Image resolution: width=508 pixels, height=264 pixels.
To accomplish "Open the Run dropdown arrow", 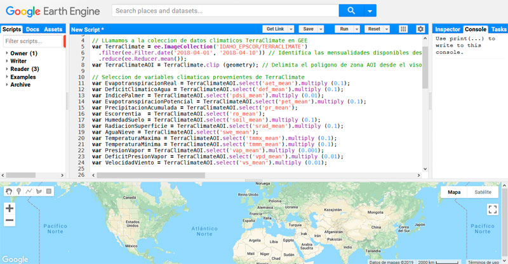I will coord(357,29).
